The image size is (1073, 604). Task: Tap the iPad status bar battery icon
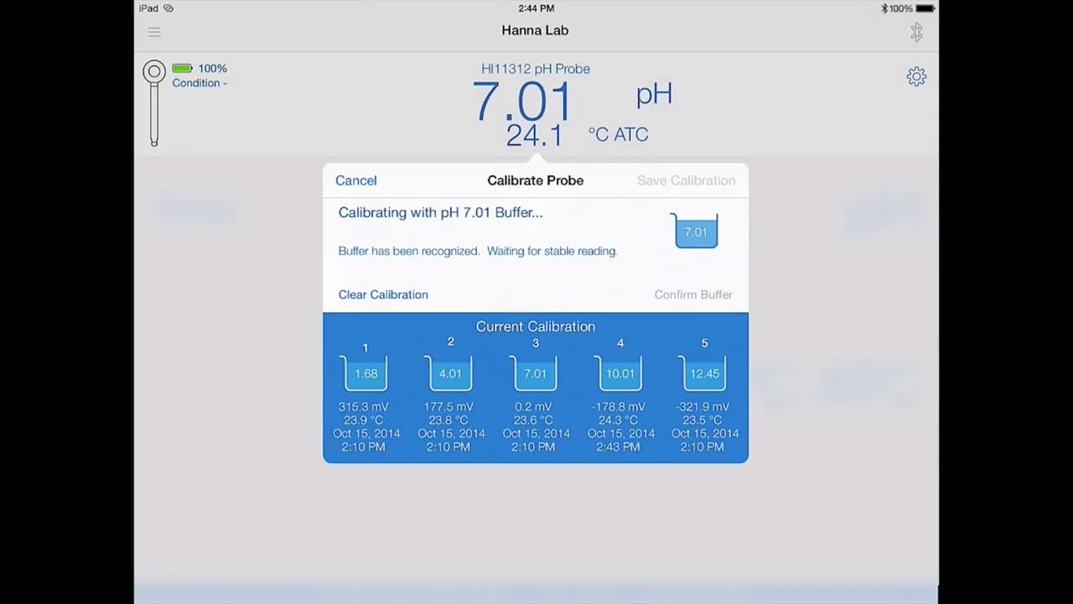tap(925, 8)
